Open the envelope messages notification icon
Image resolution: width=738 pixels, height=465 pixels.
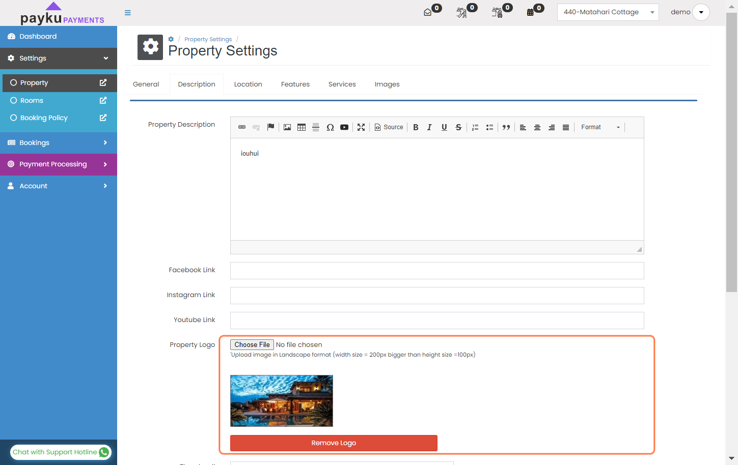coord(428,12)
